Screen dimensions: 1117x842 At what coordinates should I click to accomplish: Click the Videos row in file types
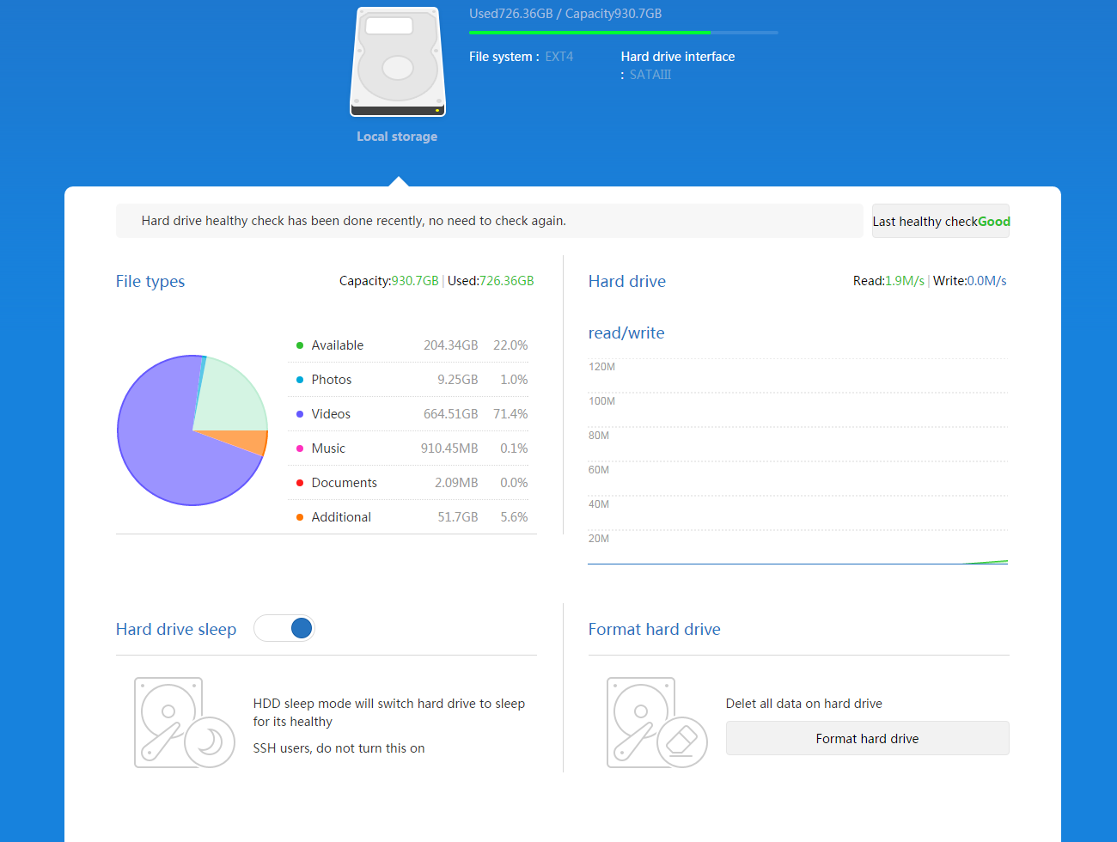coord(408,414)
